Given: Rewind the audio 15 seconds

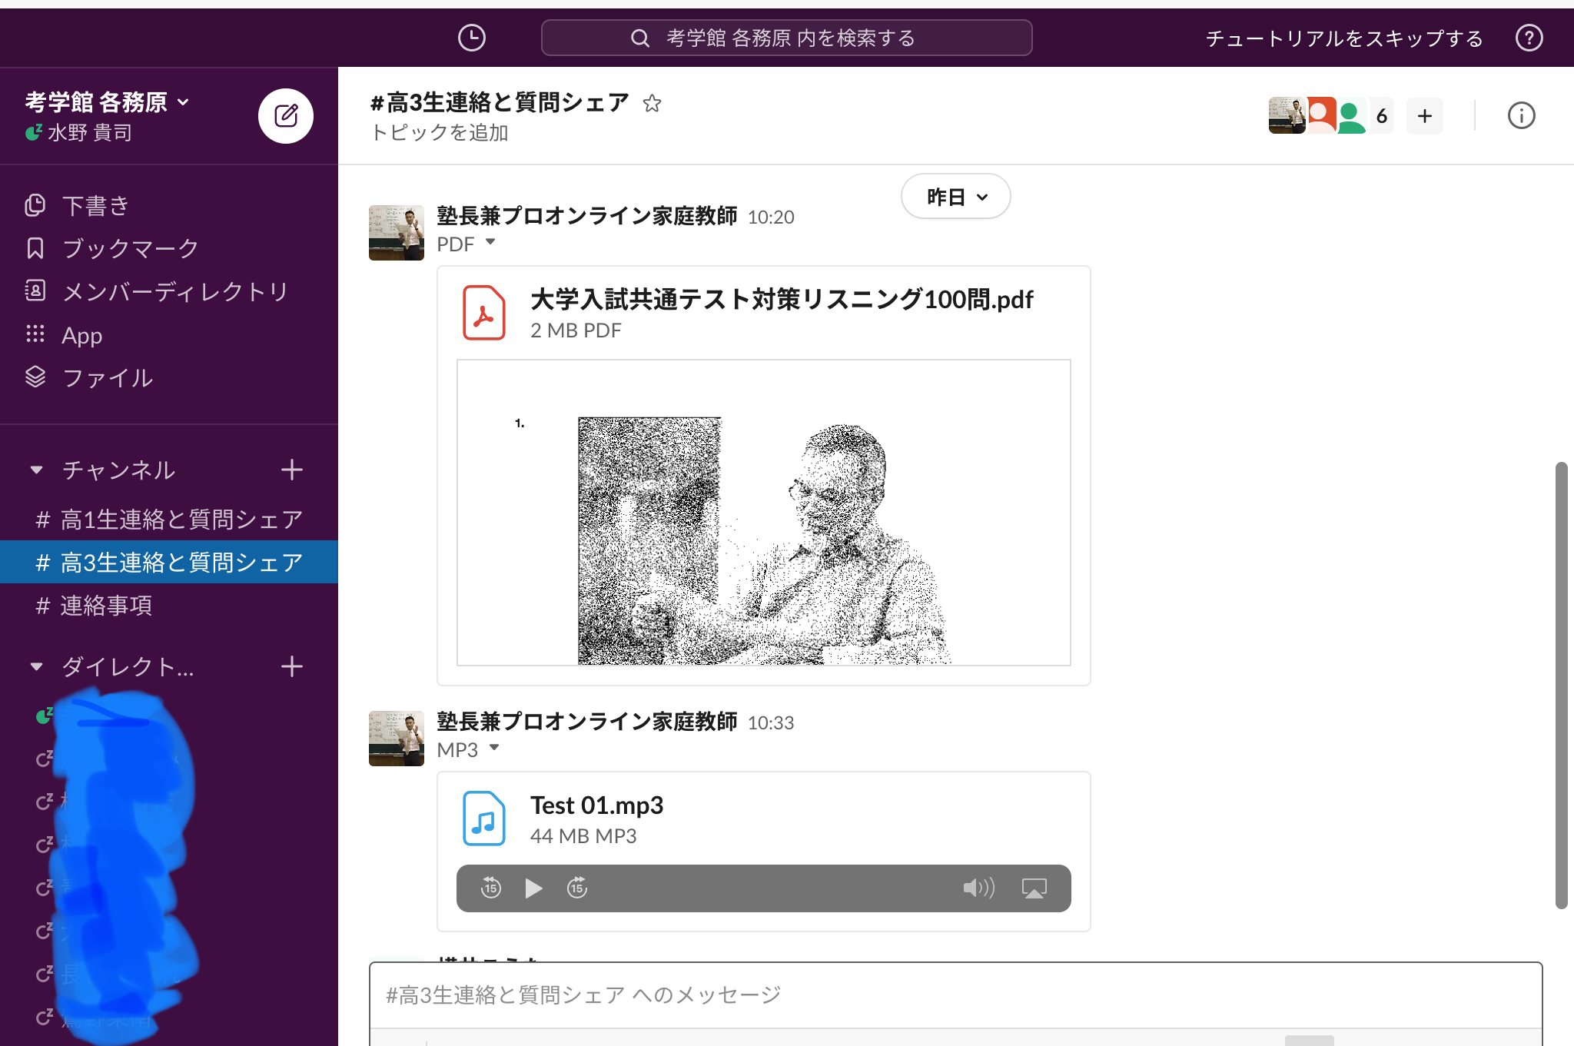Looking at the screenshot, I should (491, 888).
